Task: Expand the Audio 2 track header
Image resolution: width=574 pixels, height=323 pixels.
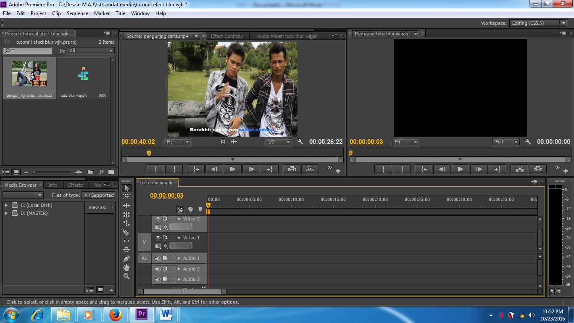Action: [178, 269]
